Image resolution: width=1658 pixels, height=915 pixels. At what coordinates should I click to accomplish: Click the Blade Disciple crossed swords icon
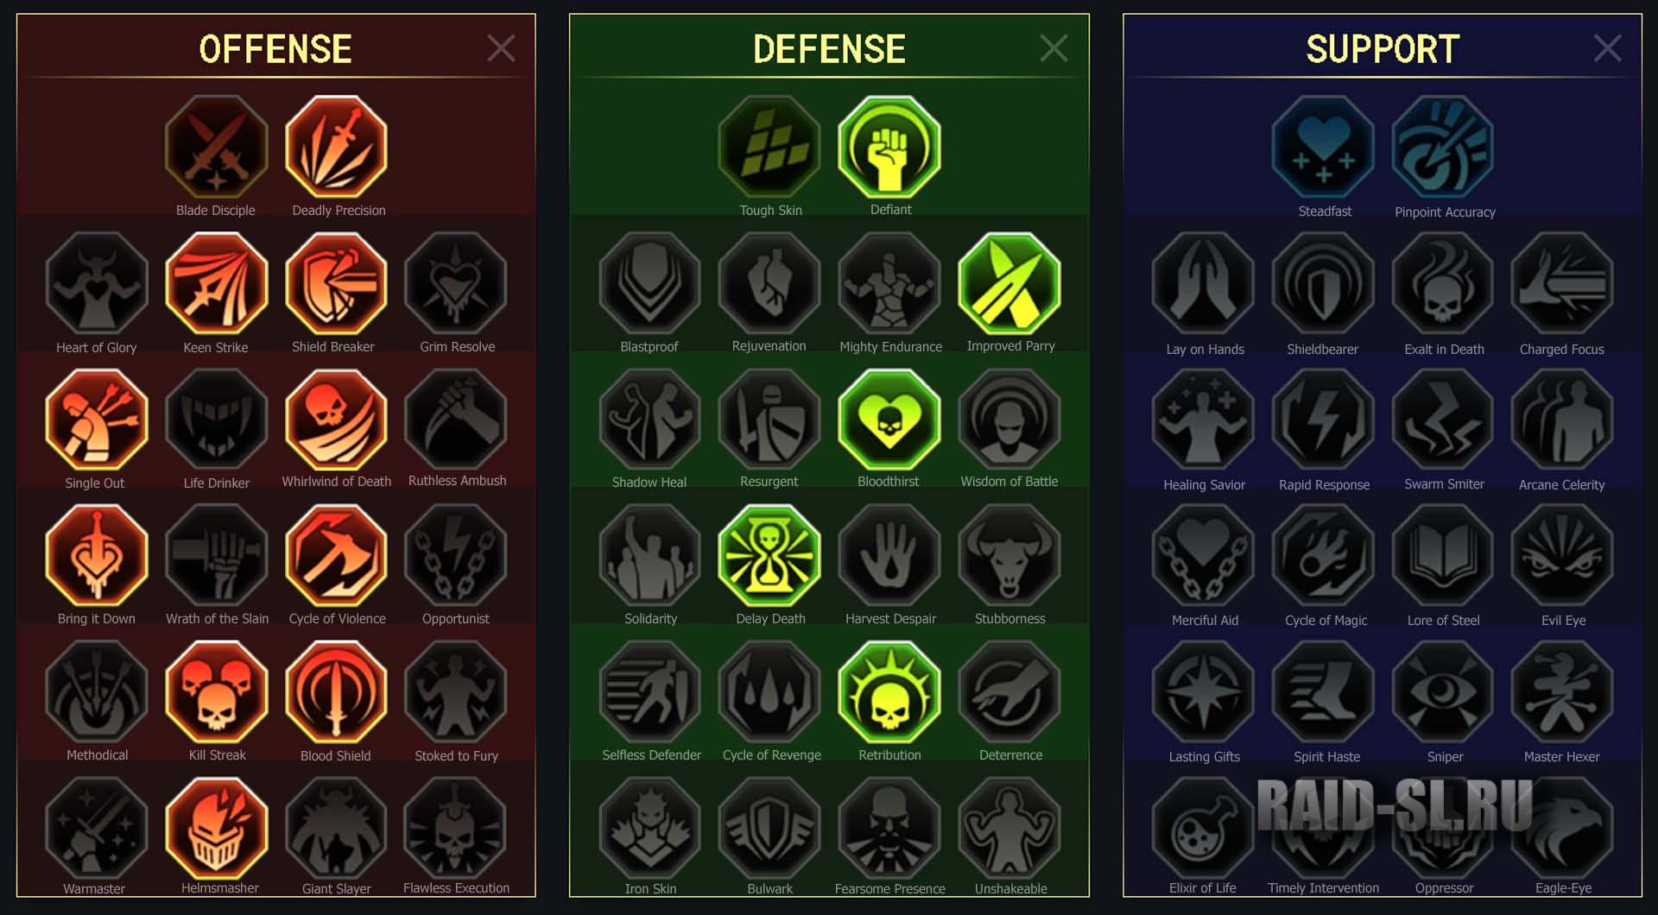pos(216,147)
